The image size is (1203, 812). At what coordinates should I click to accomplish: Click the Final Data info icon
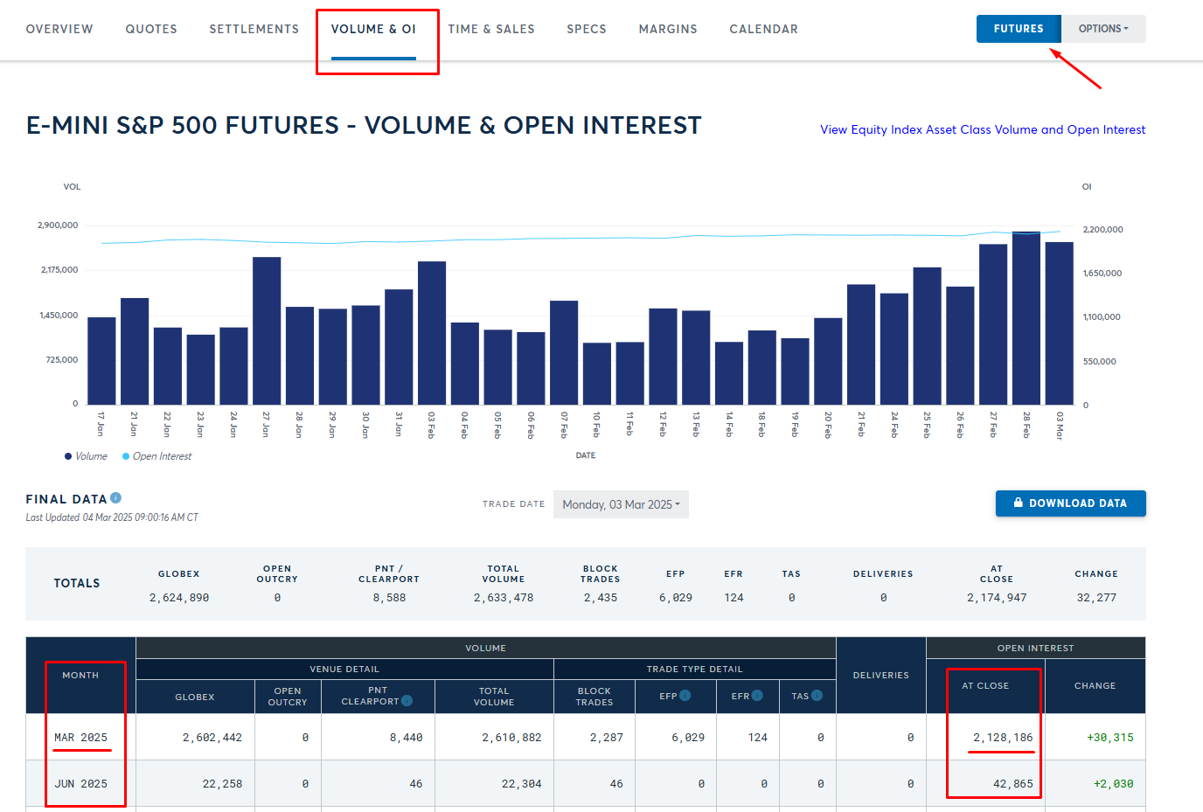(x=115, y=497)
